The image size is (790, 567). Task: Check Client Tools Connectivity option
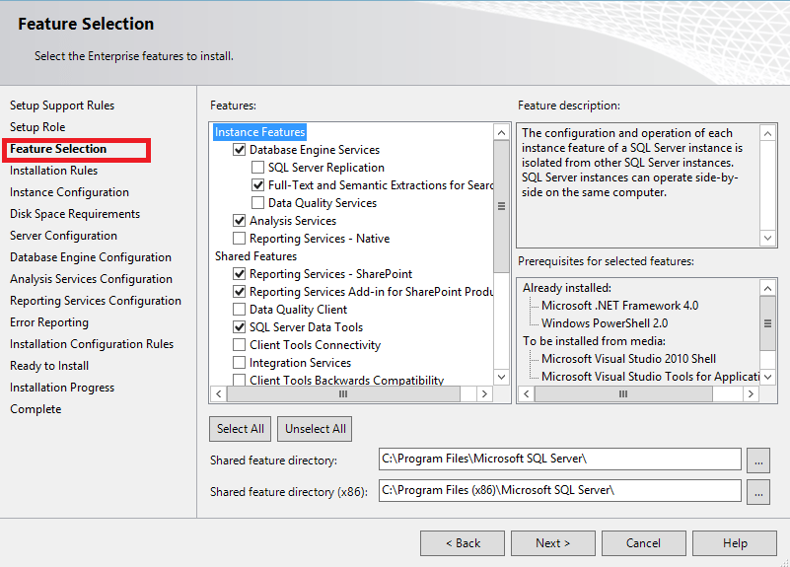240,345
